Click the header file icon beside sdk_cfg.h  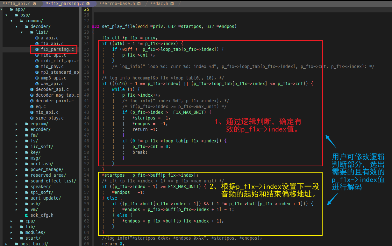click(27, 215)
